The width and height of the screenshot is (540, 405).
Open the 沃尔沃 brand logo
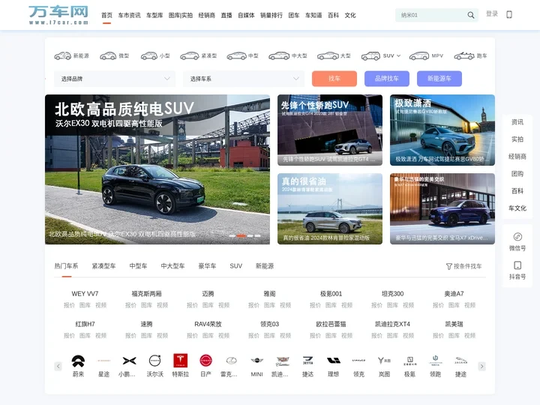[x=154, y=361]
